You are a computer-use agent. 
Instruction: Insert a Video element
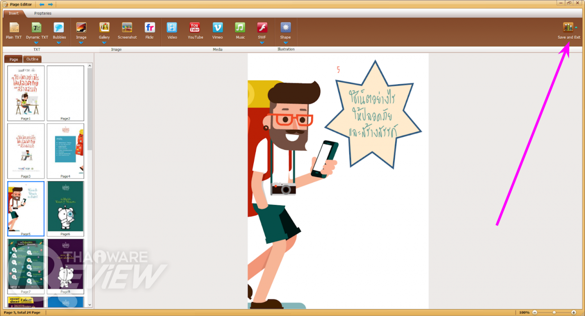(172, 31)
